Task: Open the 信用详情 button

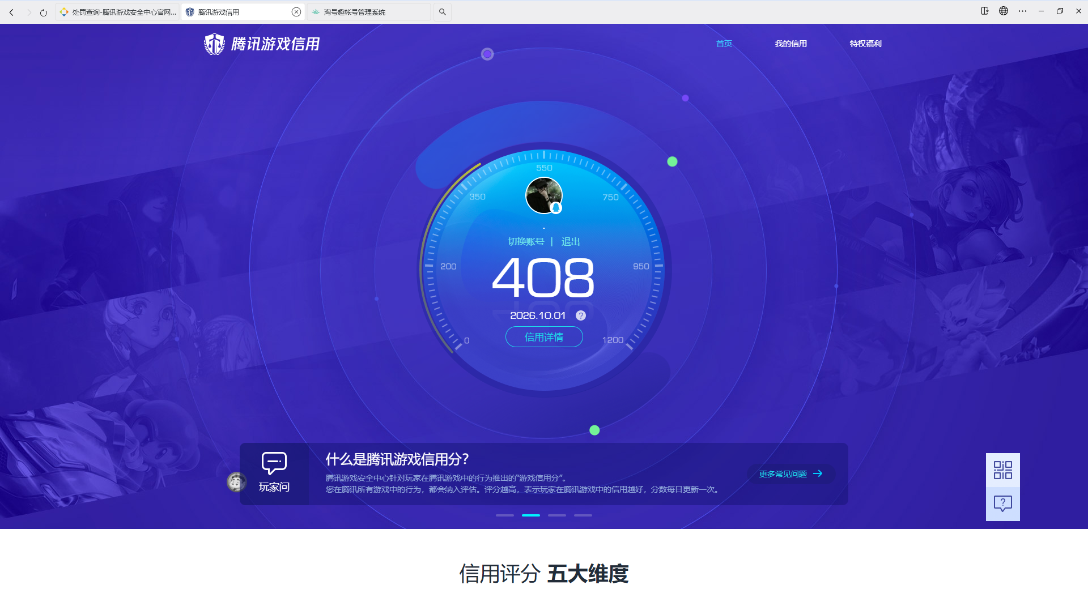Action: coord(544,337)
